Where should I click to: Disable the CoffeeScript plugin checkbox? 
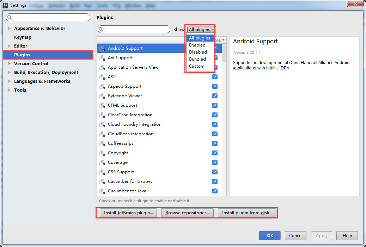point(215,143)
